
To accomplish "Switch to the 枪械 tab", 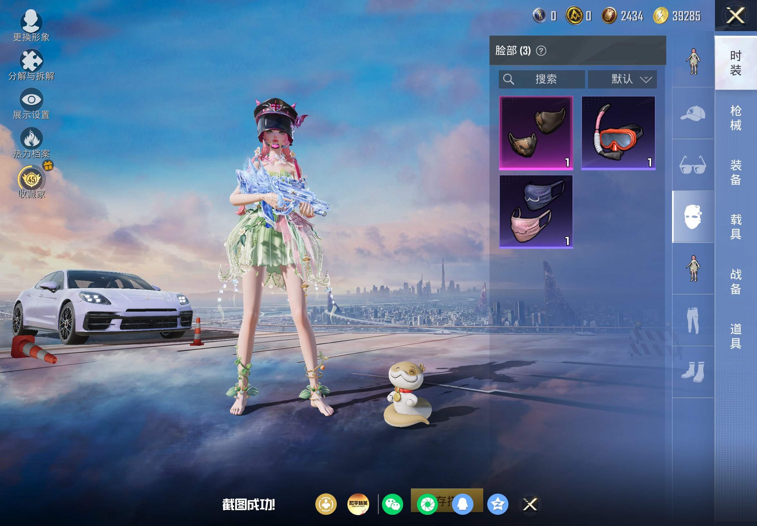I will click(736, 118).
